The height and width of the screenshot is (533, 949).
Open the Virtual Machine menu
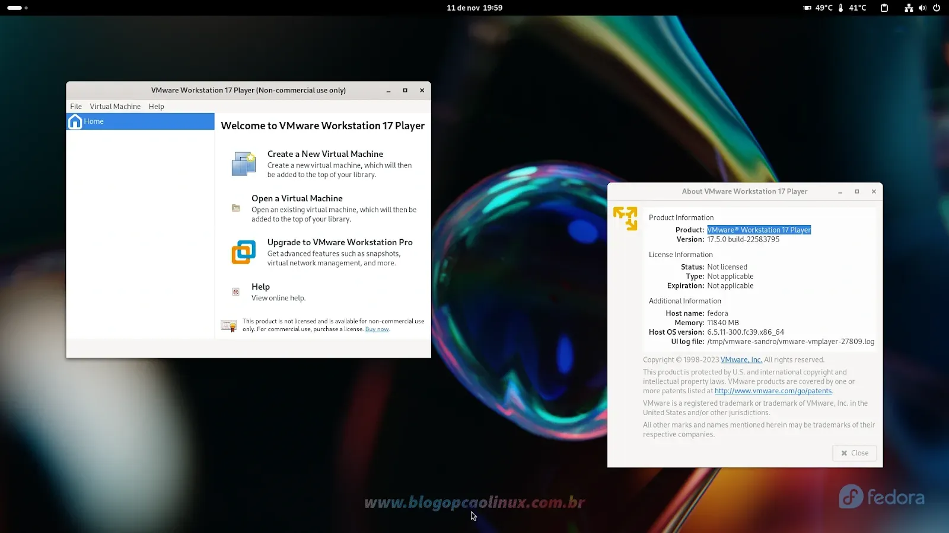tap(115, 107)
